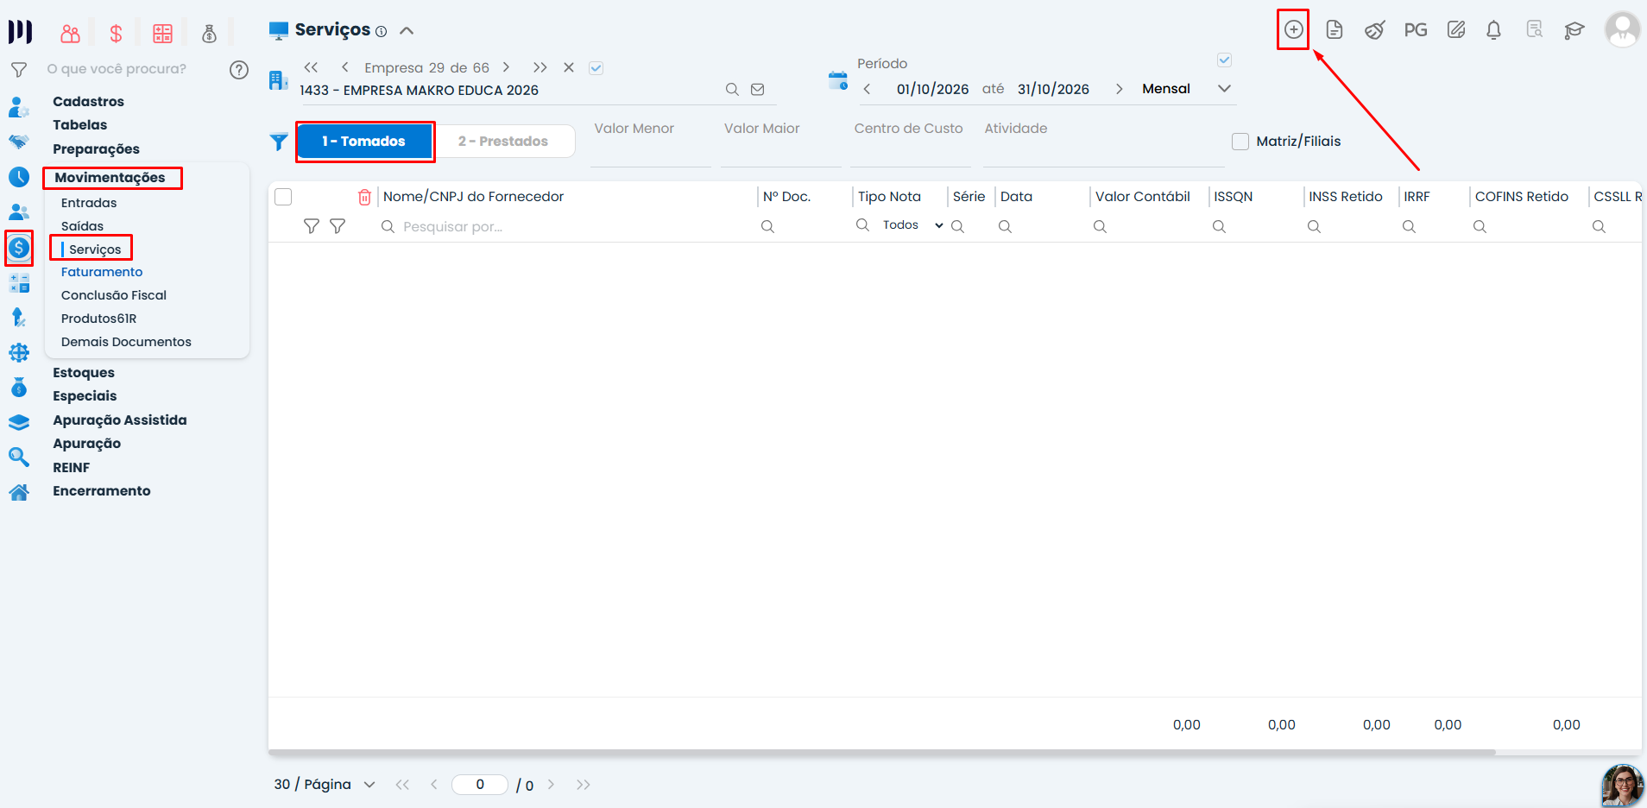Collapse the Serviços header chevron
The image size is (1647, 808).
407,31
